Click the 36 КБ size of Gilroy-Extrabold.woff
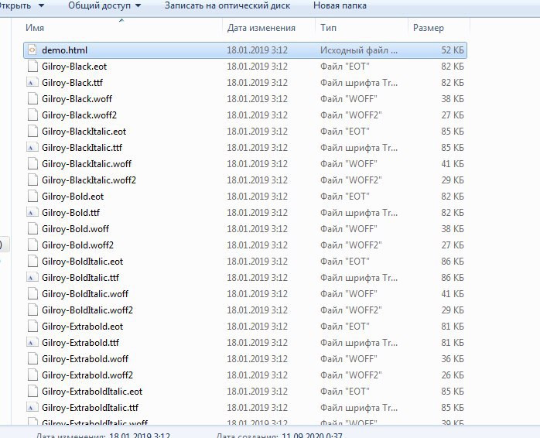The width and height of the screenshot is (540, 438). [453, 359]
